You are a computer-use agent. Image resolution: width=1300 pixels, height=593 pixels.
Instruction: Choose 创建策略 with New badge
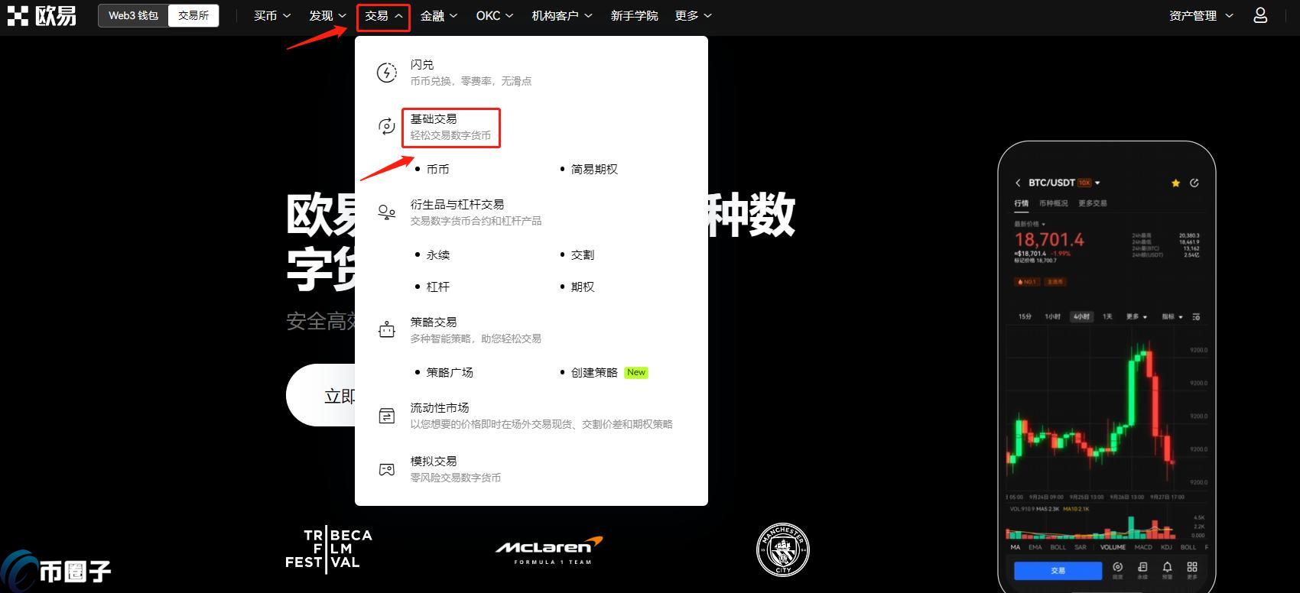coord(594,372)
